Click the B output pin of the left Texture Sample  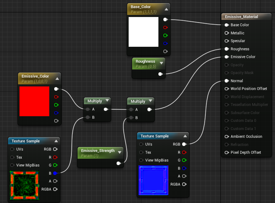(x=55, y=173)
